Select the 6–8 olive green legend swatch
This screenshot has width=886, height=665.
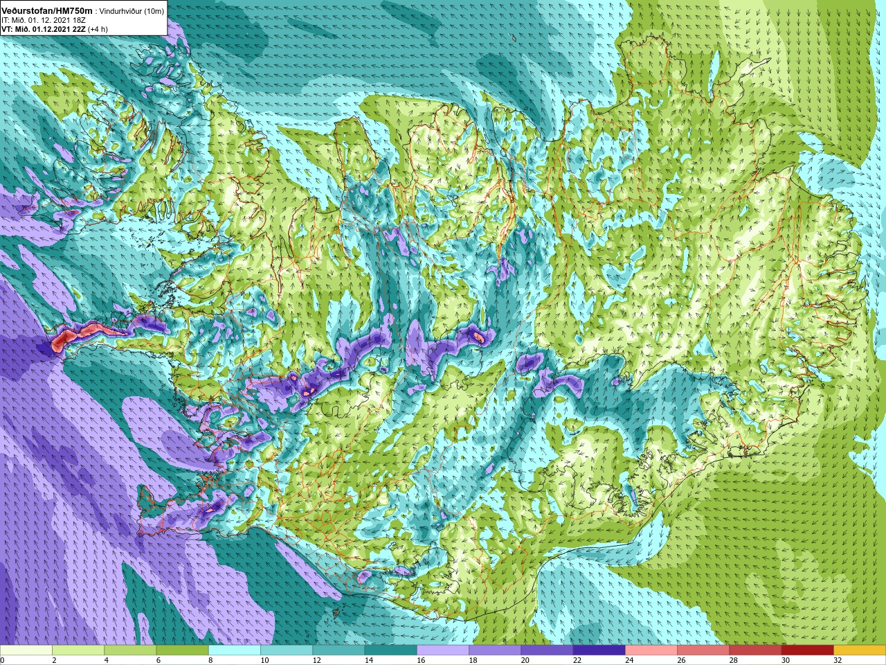182,650
